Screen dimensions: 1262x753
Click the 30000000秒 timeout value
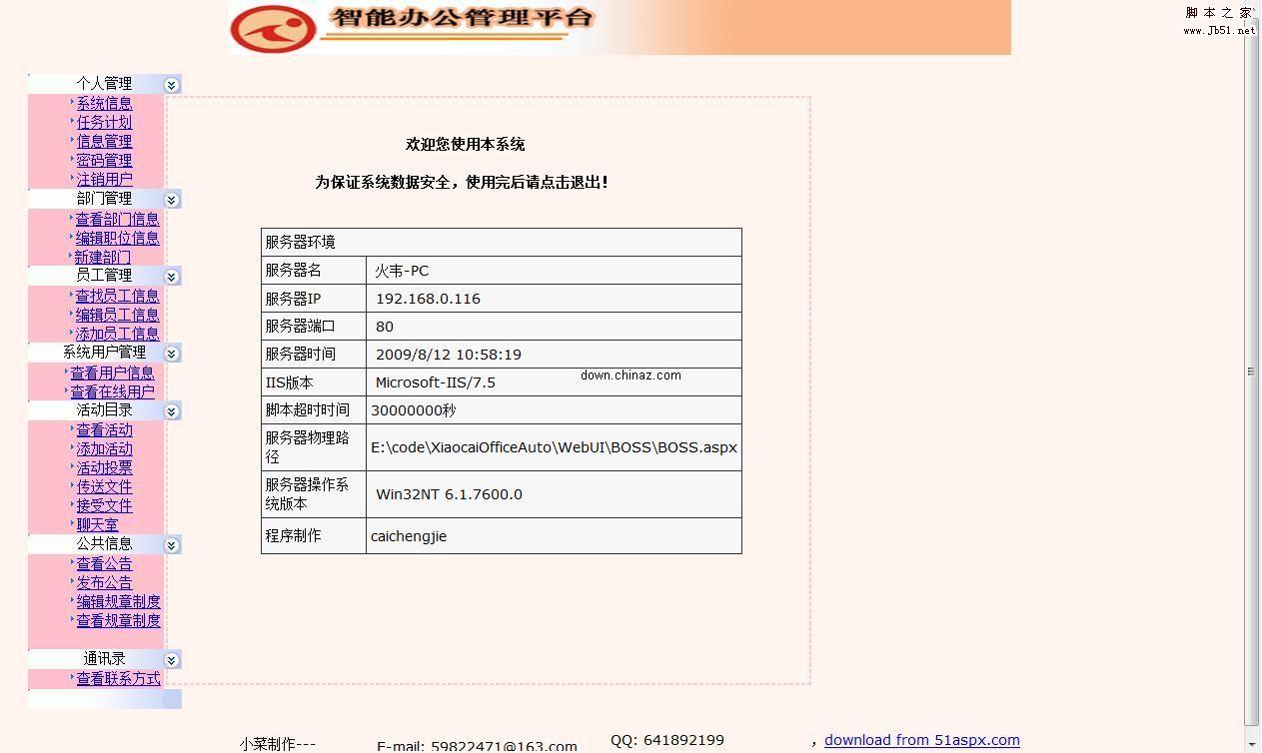[413, 410]
